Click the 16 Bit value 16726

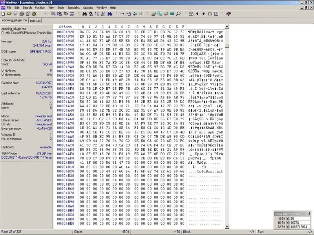point(295,222)
